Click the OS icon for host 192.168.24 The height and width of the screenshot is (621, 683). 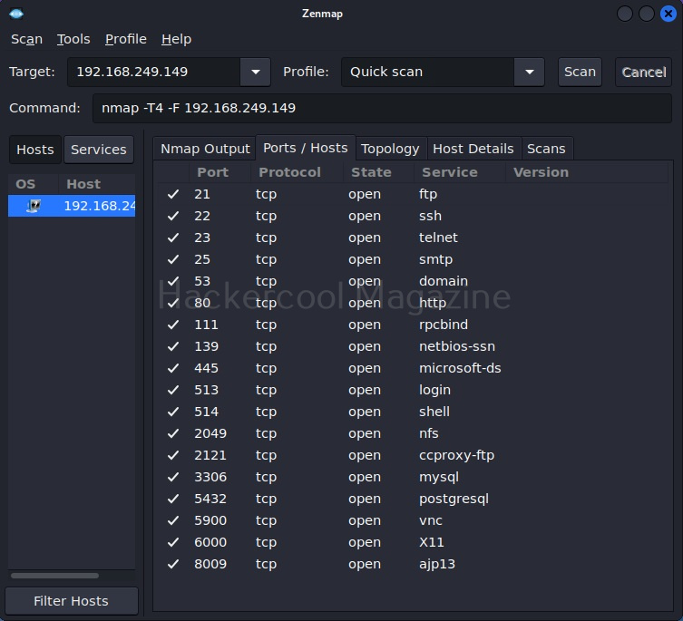[34, 206]
